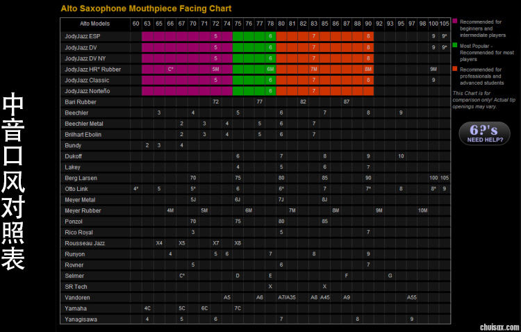Screen dimensions: 521x332
Task: Click the '9M' cell in JodyJazz HR* Rubber row
Action: (433, 69)
